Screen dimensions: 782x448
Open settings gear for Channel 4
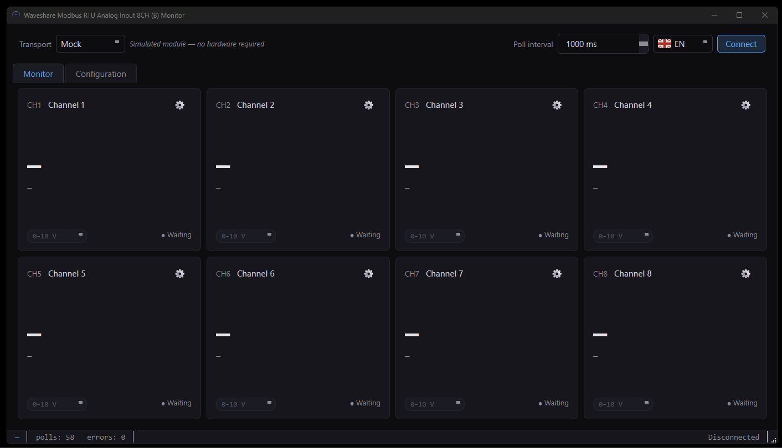click(x=746, y=105)
